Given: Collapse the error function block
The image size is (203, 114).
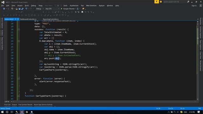Looking at the screenshot, I should click(x=19, y=79).
